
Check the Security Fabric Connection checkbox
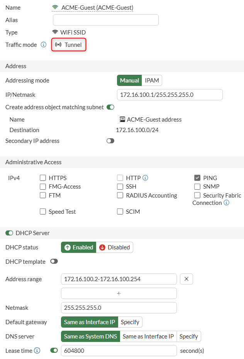point(197,195)
